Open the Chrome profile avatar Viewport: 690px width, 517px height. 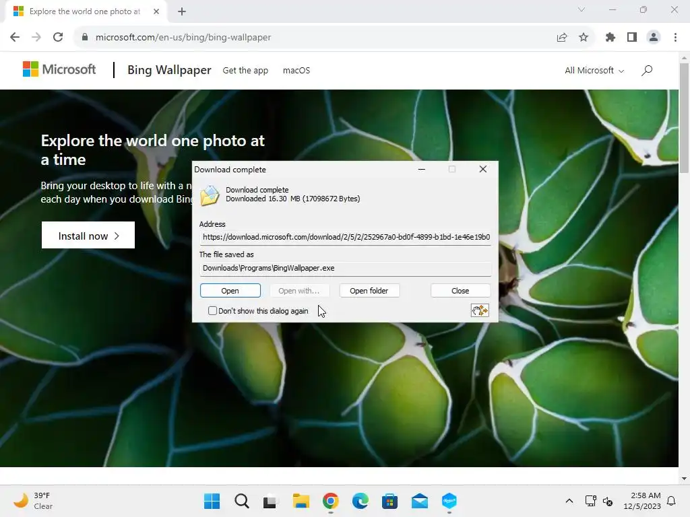654,38
